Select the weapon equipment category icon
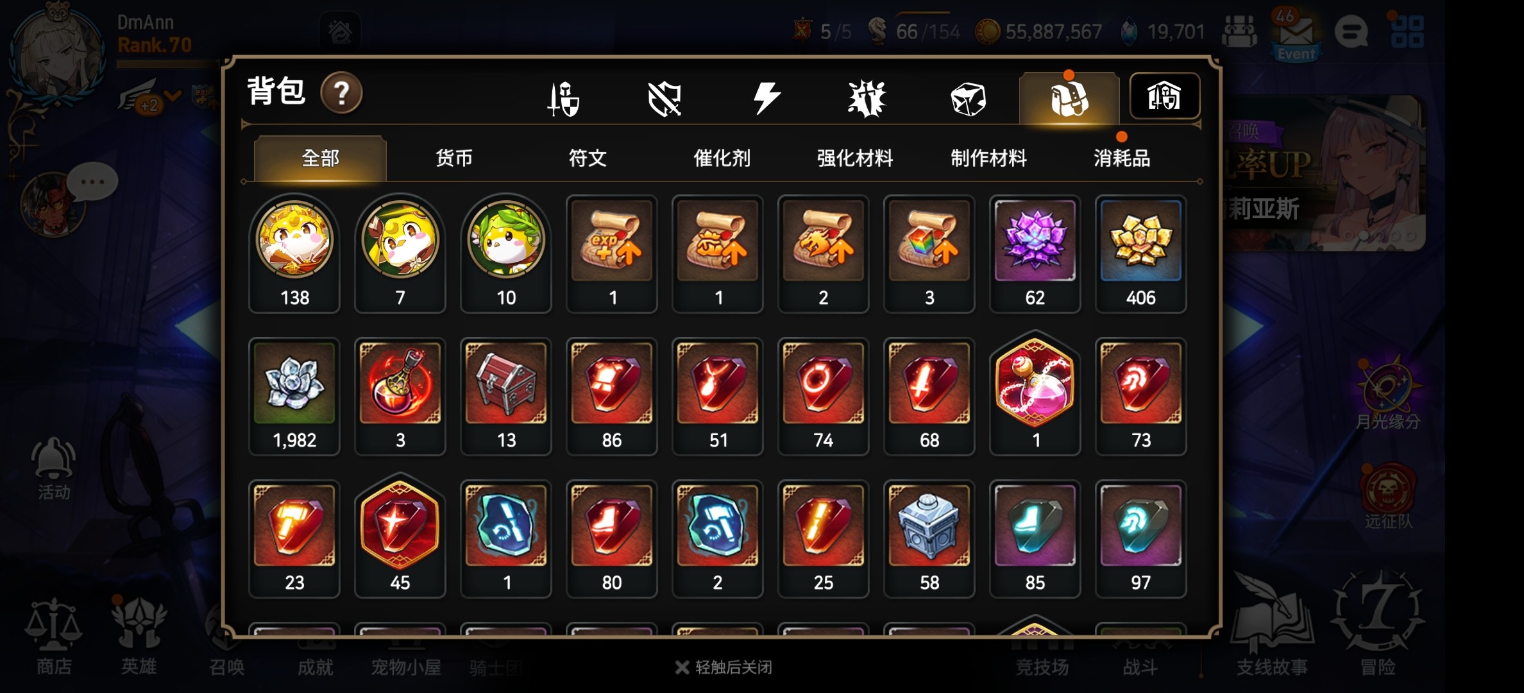This screenshot has height=693, width=1524. coord(563,99)
